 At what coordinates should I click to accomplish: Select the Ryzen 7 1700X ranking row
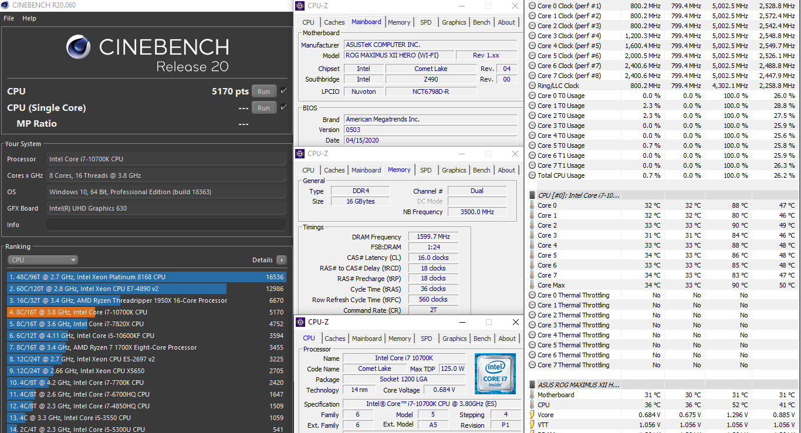(x=147, y=347)
